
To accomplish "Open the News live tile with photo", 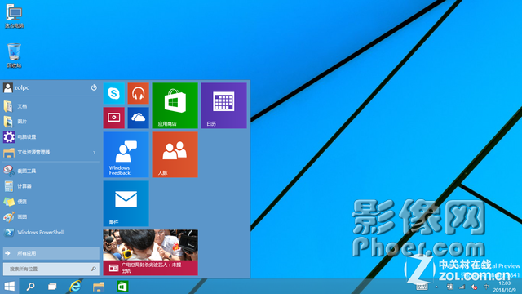I will click(150, 252).
